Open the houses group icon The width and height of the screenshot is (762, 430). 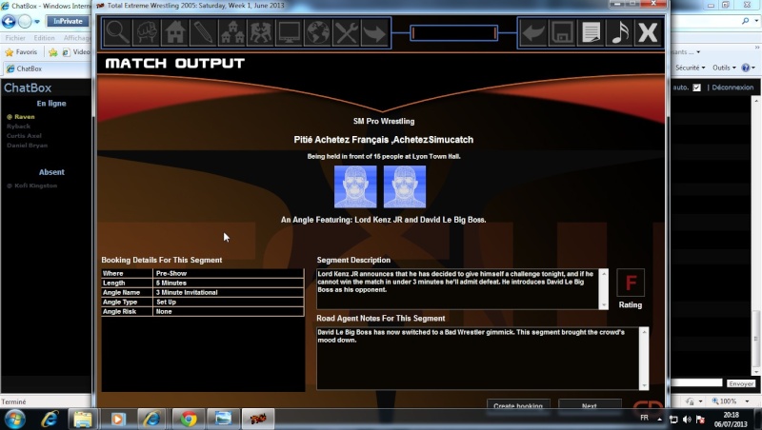(231, 33)
